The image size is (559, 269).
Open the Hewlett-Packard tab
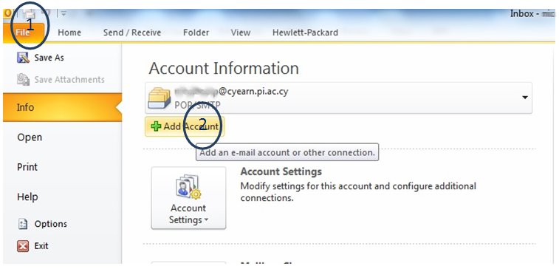[305, 33]
